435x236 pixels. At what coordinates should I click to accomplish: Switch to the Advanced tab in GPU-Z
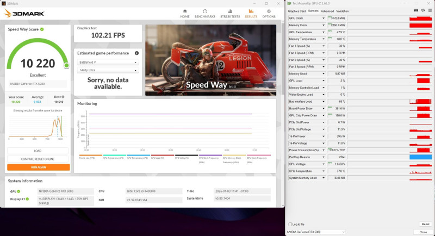pos(327,11)
